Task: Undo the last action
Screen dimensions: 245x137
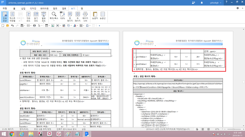Action: pos(13,26)
